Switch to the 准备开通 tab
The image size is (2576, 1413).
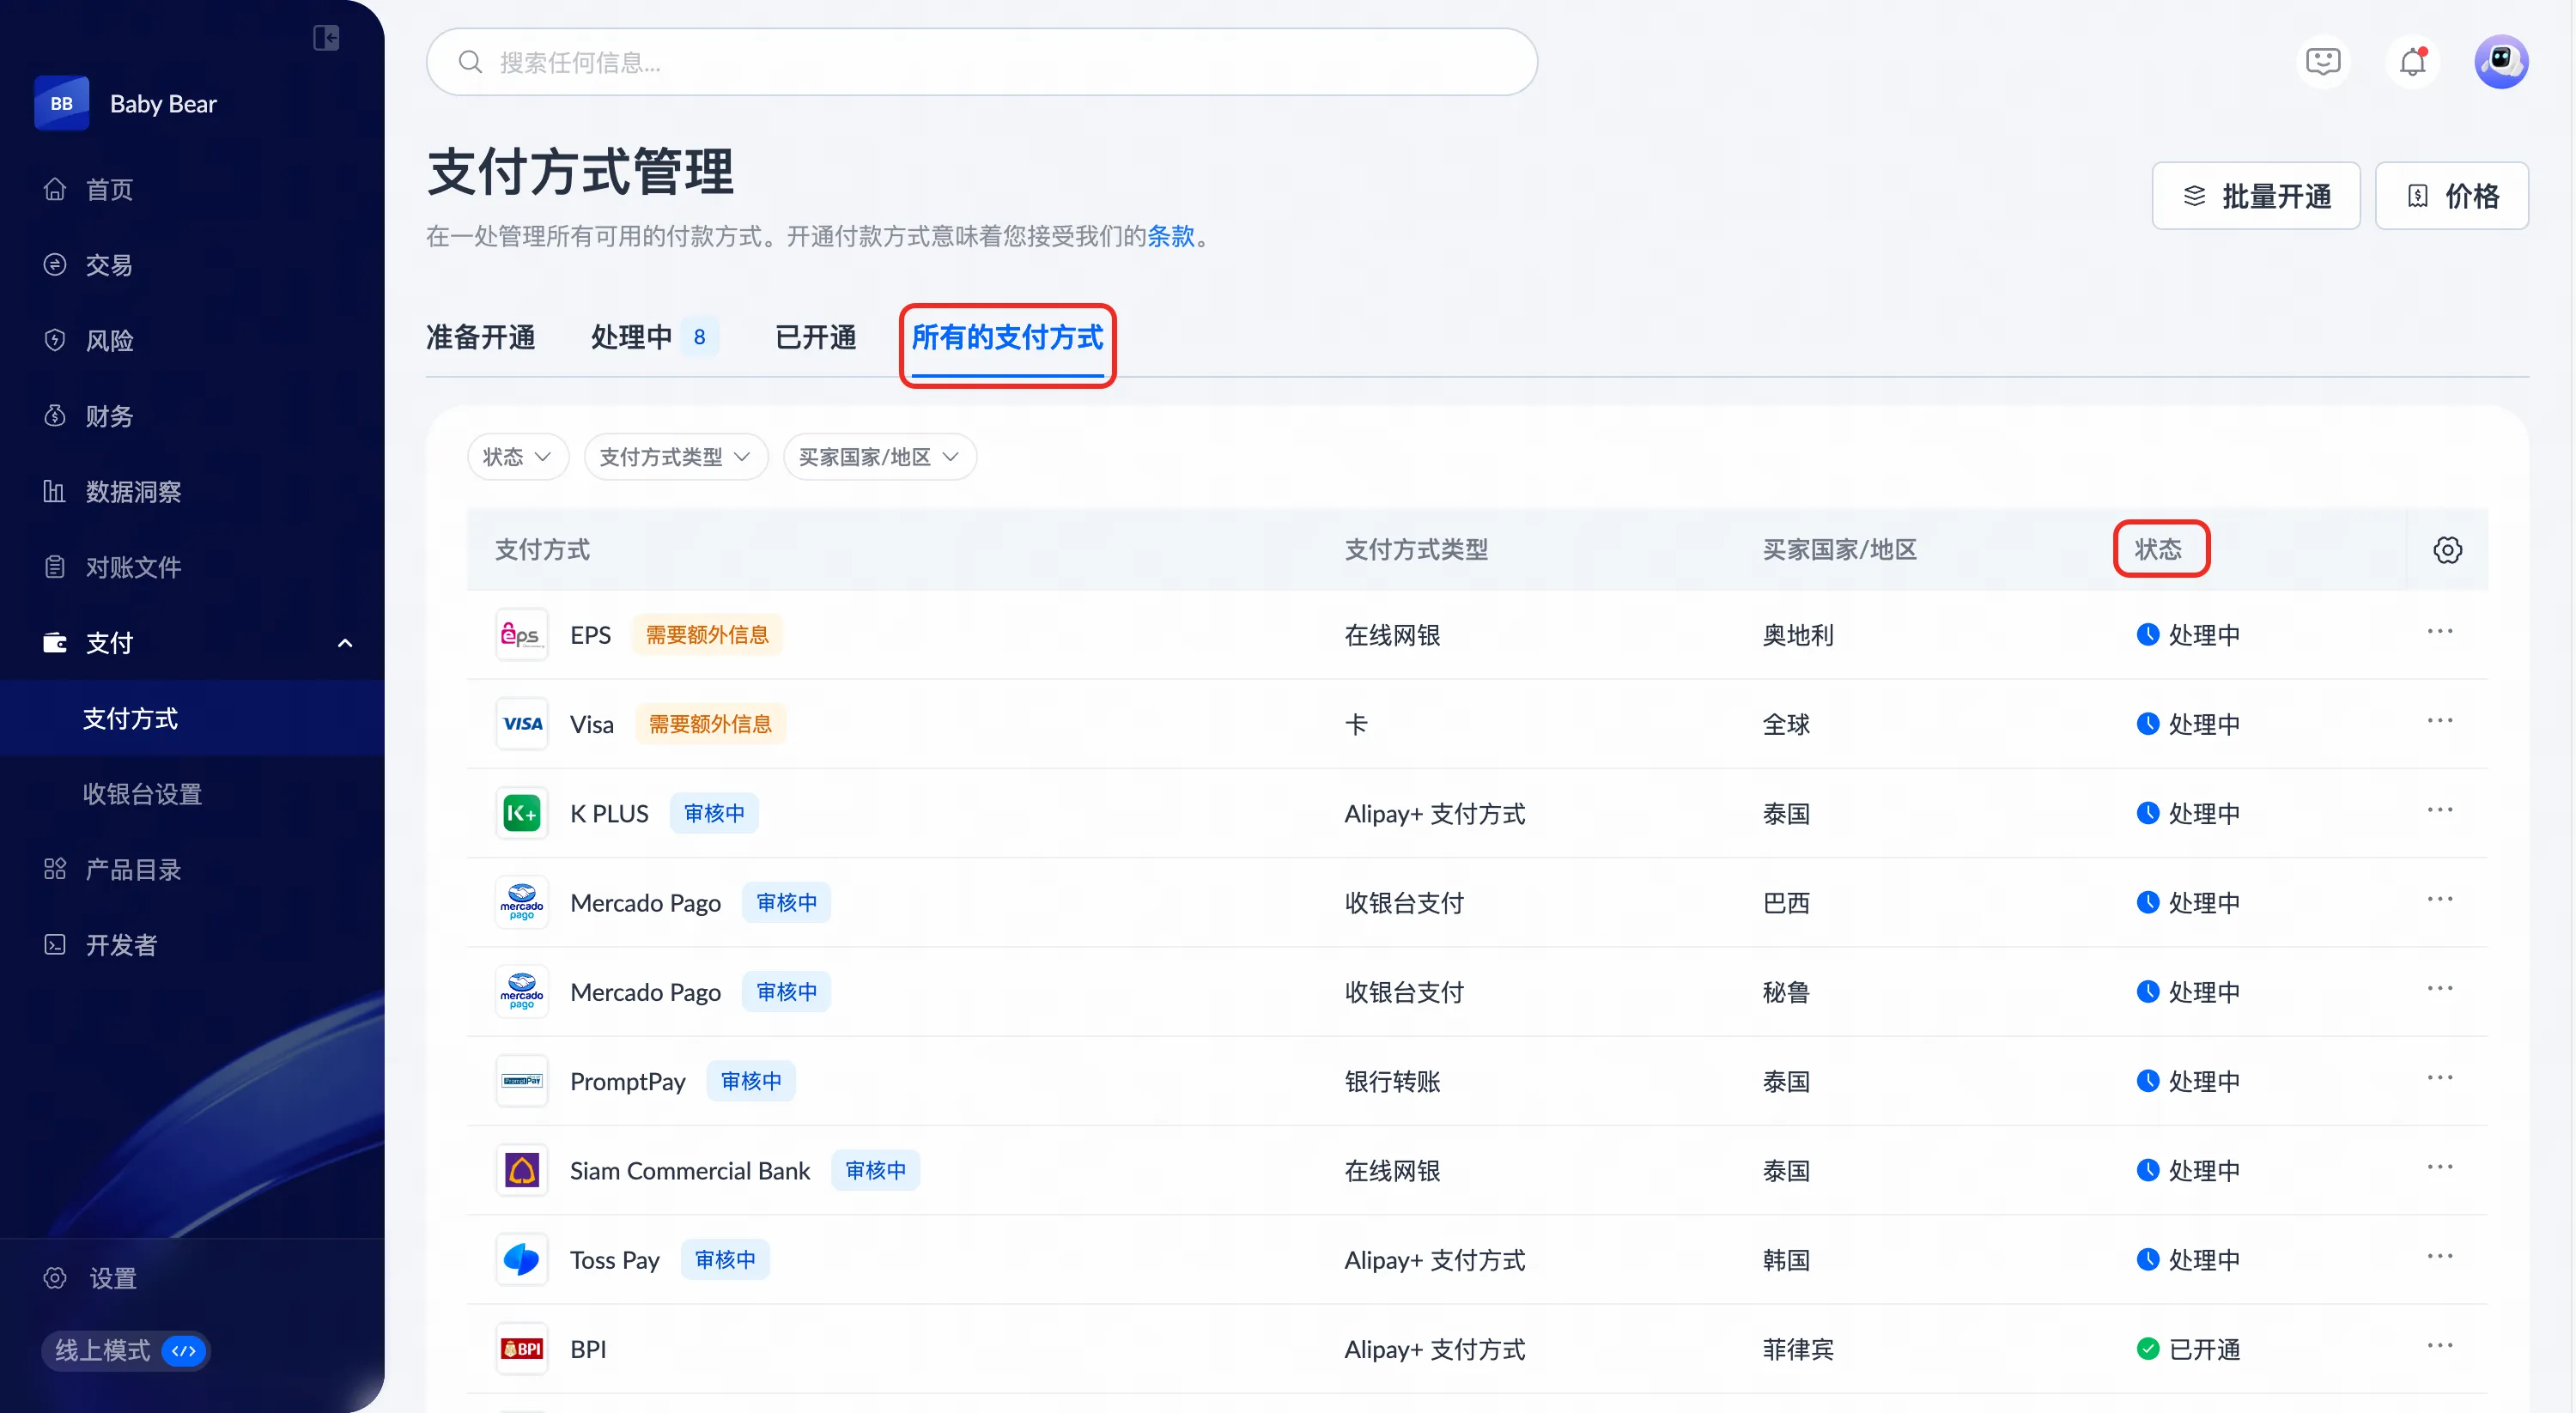[480, 337]
